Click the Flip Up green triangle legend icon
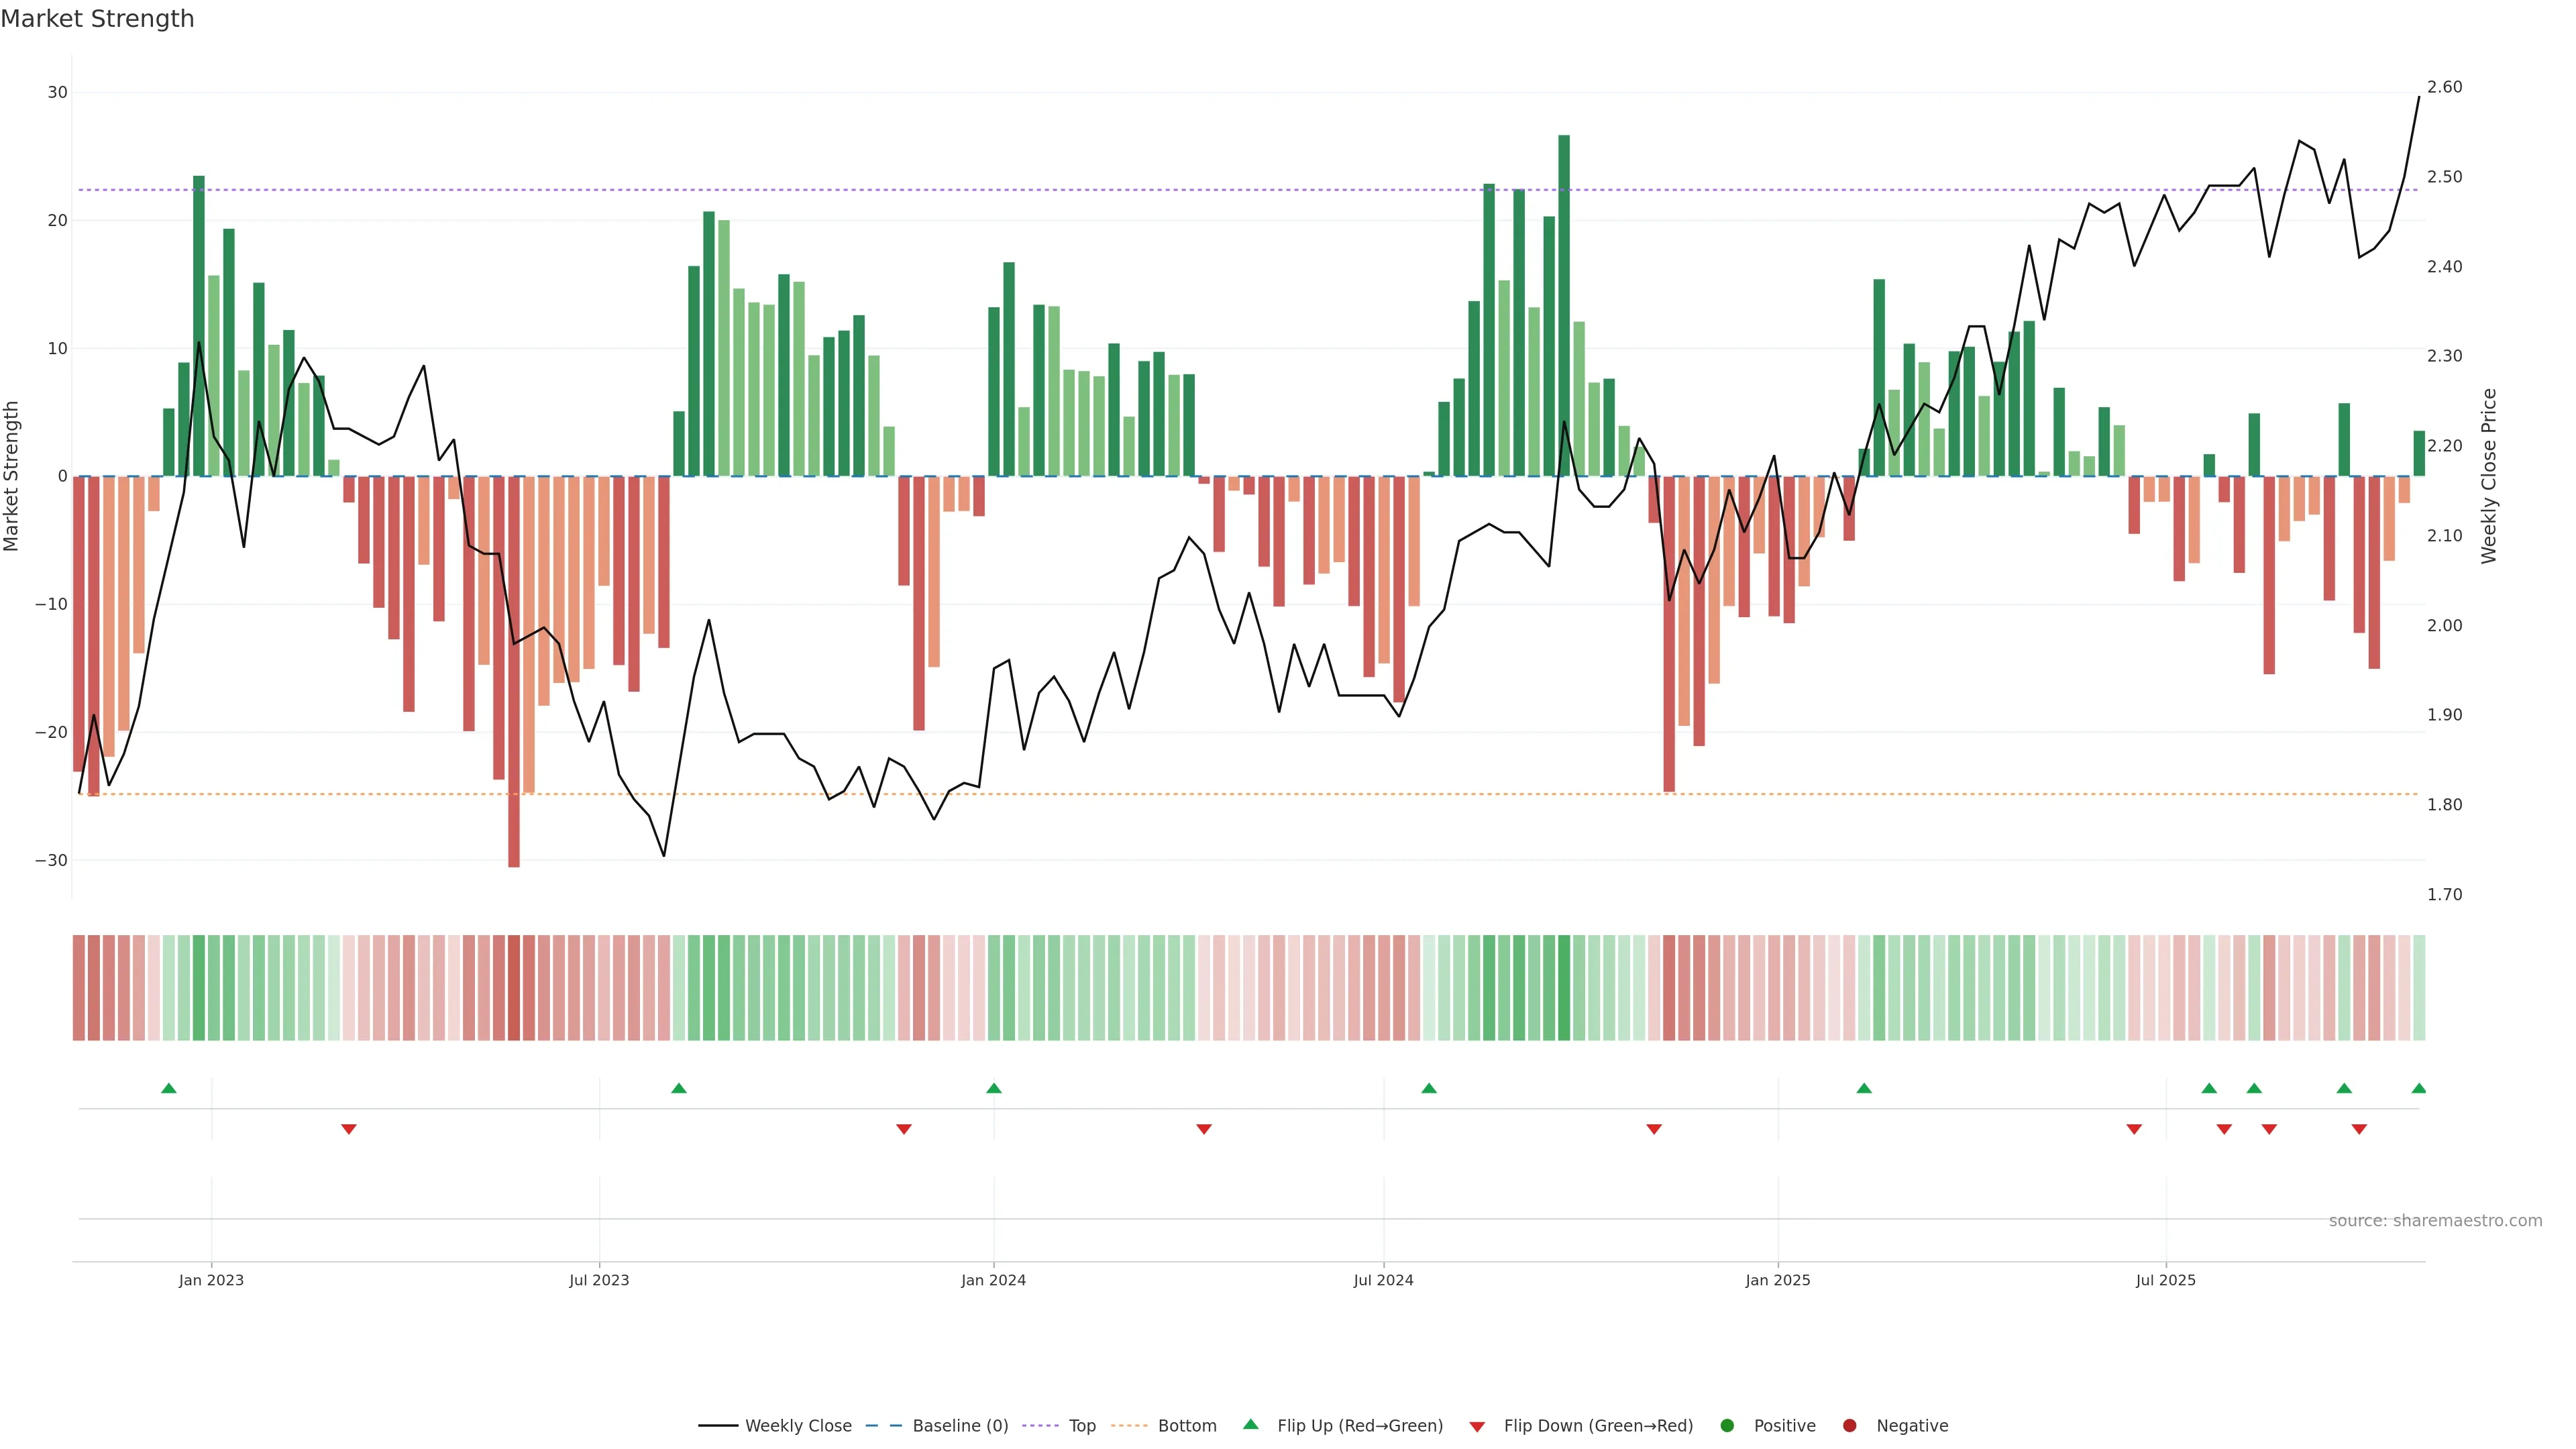Viewport: 2576px width, 1449px height. (x=1250, y=1425)
